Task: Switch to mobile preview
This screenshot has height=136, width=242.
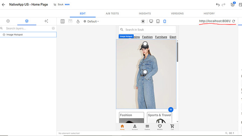Action: 165,21
